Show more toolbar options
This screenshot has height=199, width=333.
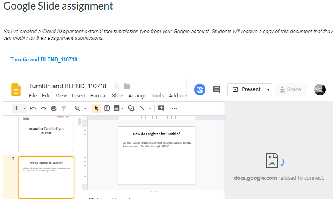click(x=174, y=108)
